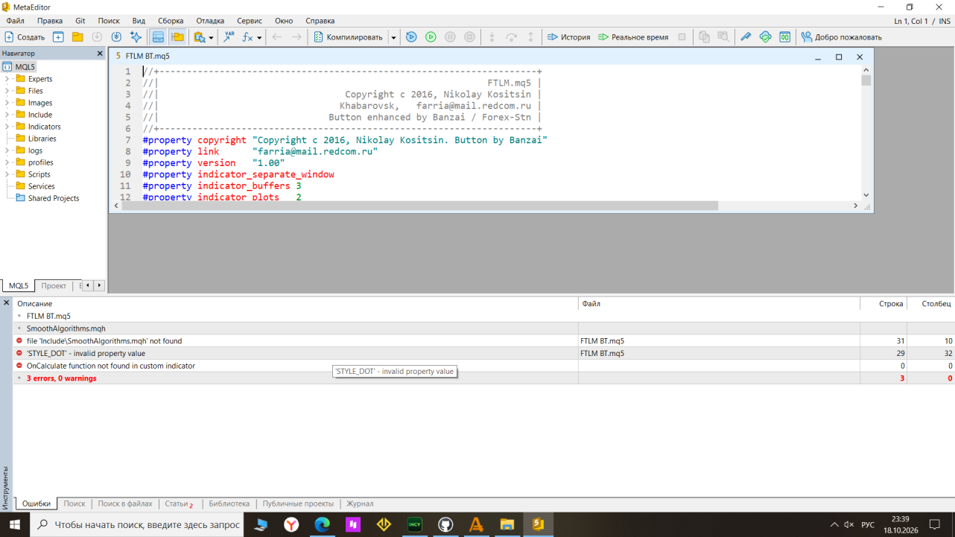The width and height of the screenshot is (955, 537).
Task: Expand the Indicators folder in Navigator
Action: click(7, 127)
